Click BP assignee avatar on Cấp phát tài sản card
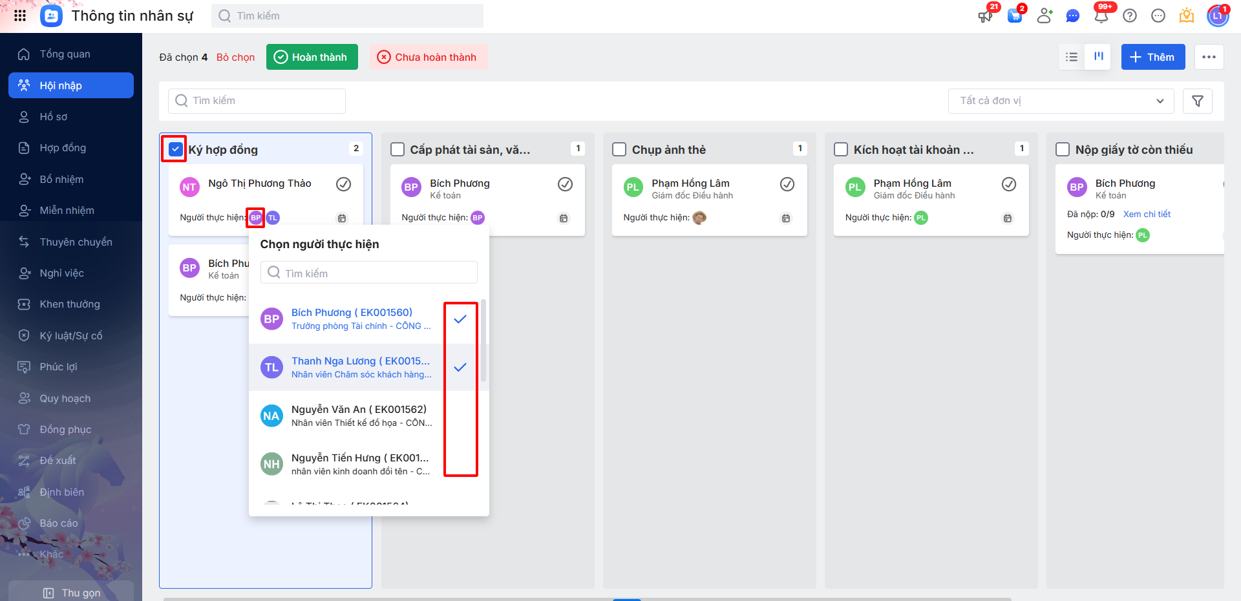 (x=478, y=218)
